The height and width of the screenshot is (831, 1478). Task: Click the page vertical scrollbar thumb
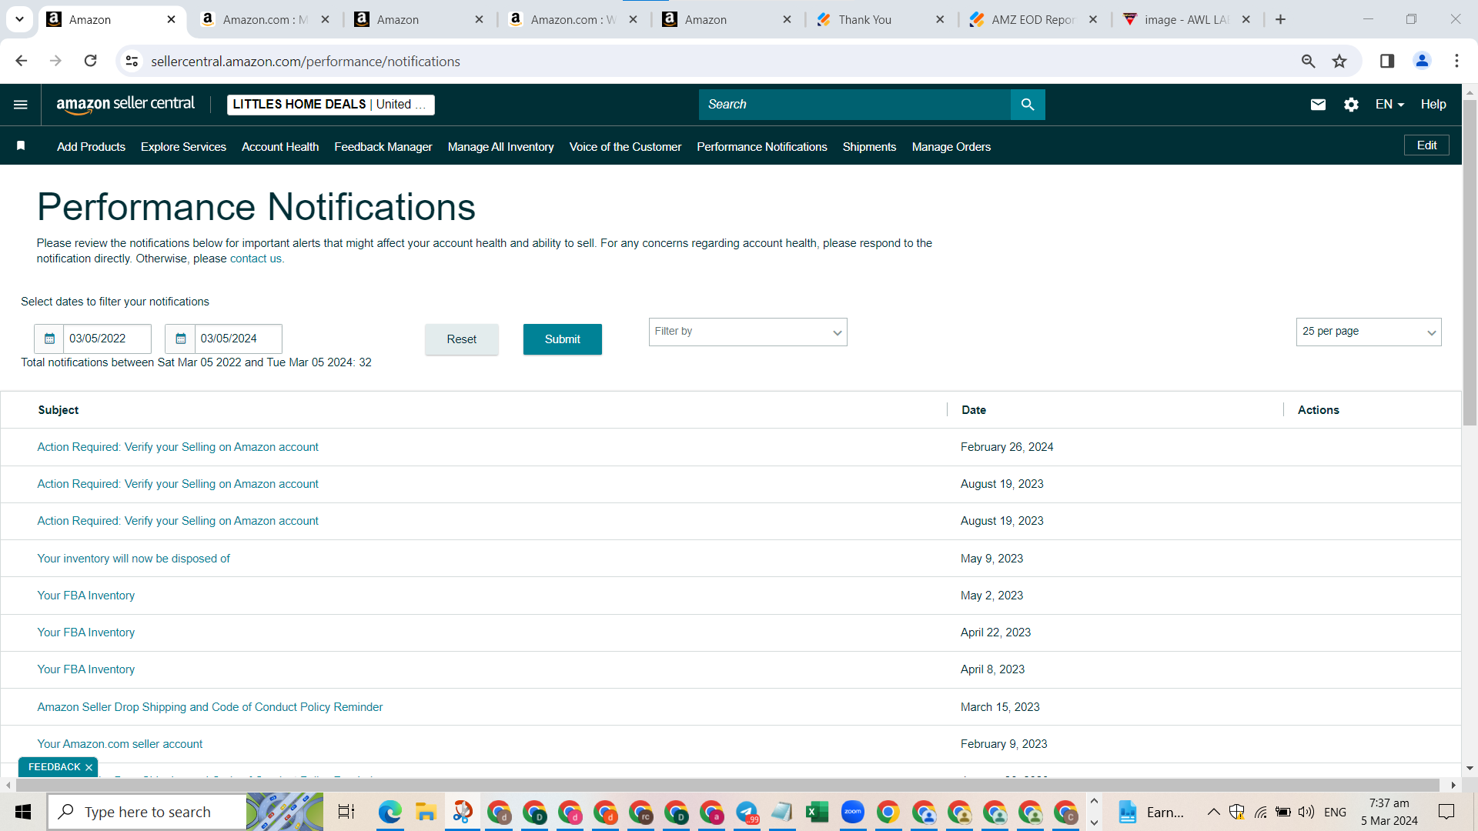click(x=1470, y=262)
